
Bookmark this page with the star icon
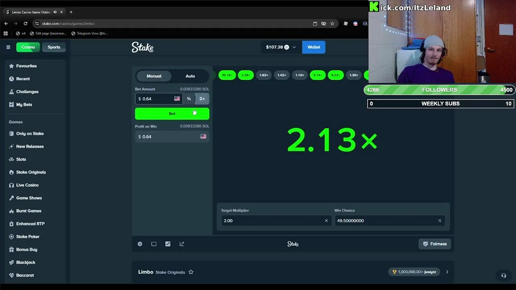[x=332, y=23]
